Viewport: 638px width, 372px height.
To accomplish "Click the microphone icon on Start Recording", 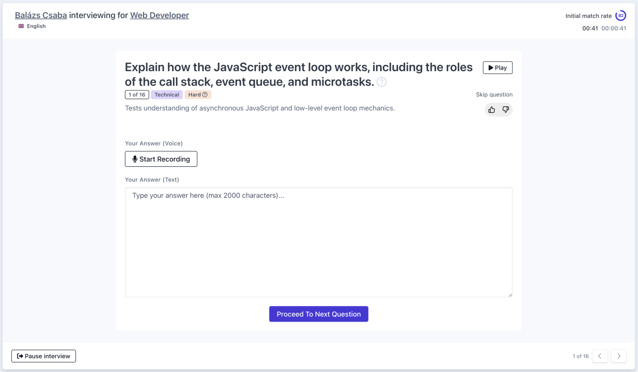I will tap(134, 158).
